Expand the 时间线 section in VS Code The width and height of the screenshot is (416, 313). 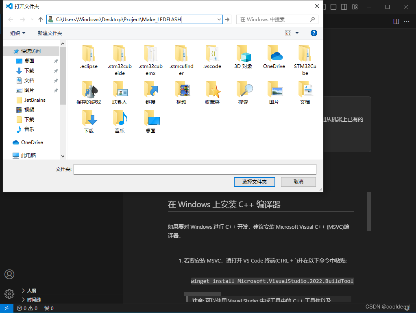point(71,300)
